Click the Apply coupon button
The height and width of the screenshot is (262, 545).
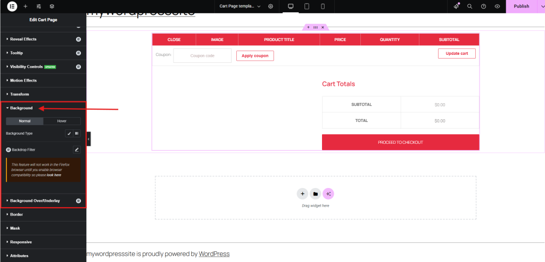(255, 56)
